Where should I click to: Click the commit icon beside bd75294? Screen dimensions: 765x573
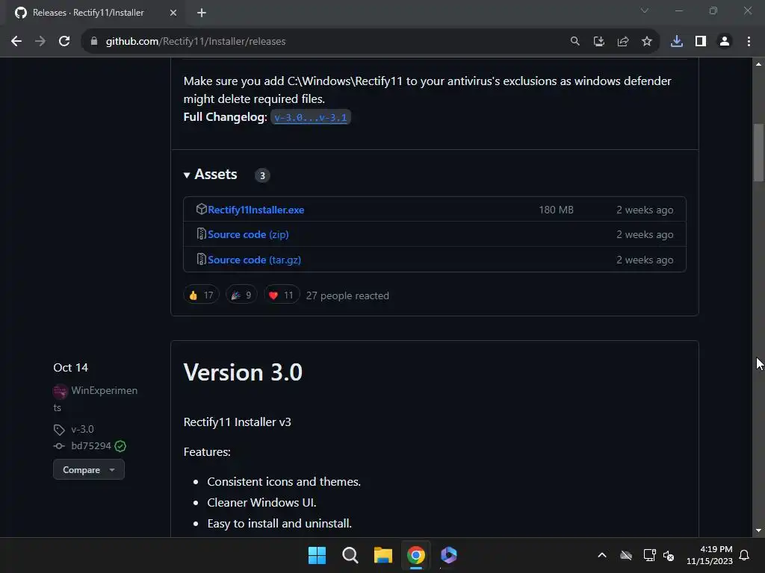point(59,446)
